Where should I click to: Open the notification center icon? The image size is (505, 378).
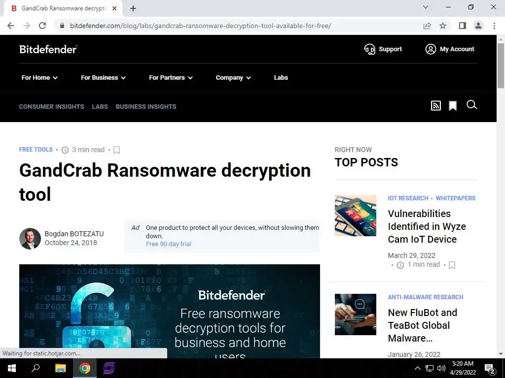coord(490,368)
